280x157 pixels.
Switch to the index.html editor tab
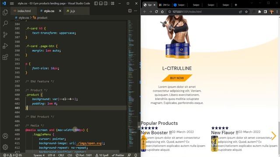coord(24,11)
